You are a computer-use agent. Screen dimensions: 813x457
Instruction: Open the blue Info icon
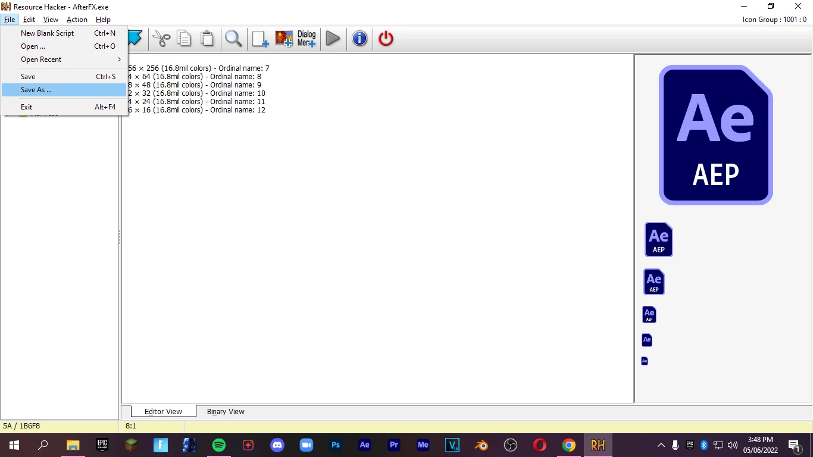coord(359,39)
